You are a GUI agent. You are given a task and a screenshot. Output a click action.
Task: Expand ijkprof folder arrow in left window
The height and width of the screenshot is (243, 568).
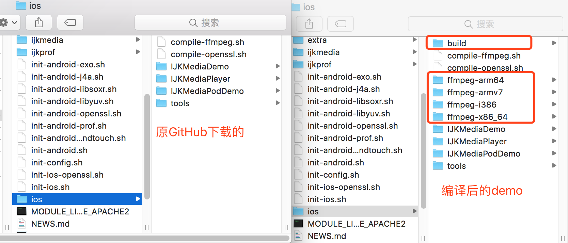pos(138,52)
